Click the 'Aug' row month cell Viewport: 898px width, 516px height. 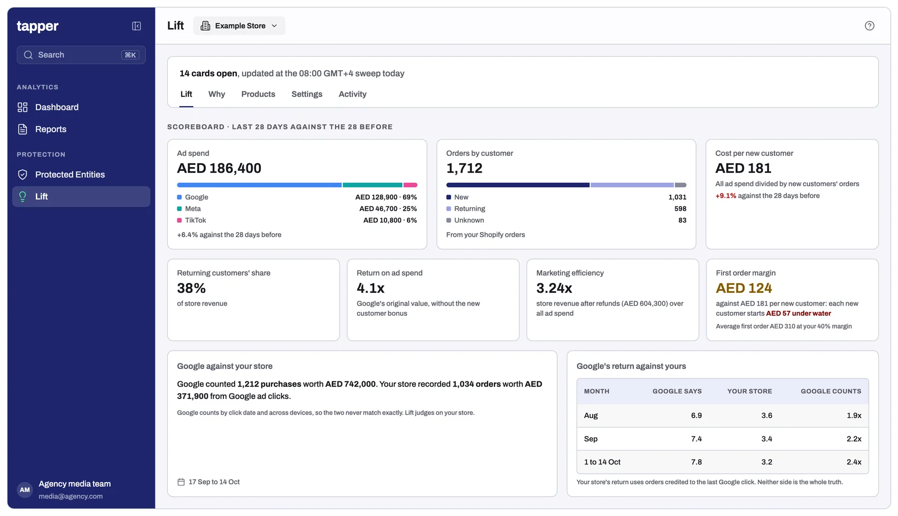point(591,416)
